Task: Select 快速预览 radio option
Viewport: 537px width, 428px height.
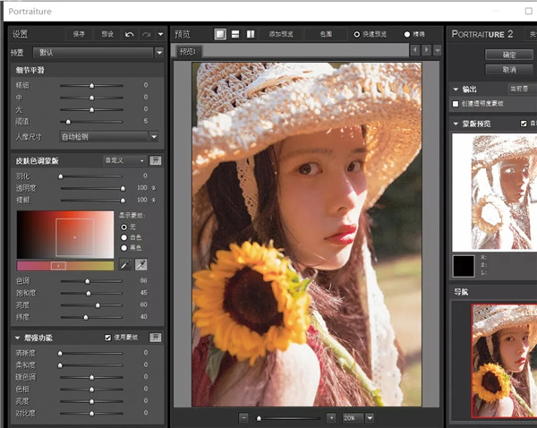Action: [356, 34]
